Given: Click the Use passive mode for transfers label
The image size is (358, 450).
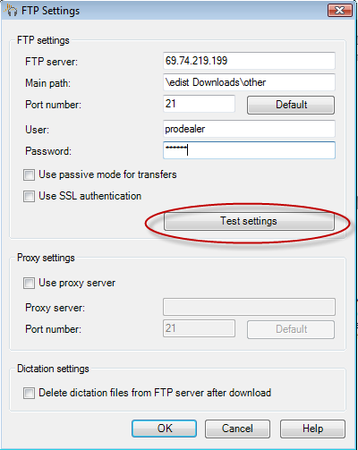Looking at the screenshot, I should 107,174.
